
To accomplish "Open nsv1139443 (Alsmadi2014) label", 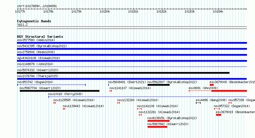I will [83, 106].
